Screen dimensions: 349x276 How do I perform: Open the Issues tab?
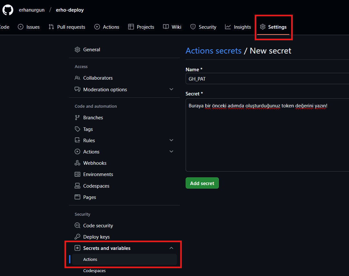click(x=29, y=27)
